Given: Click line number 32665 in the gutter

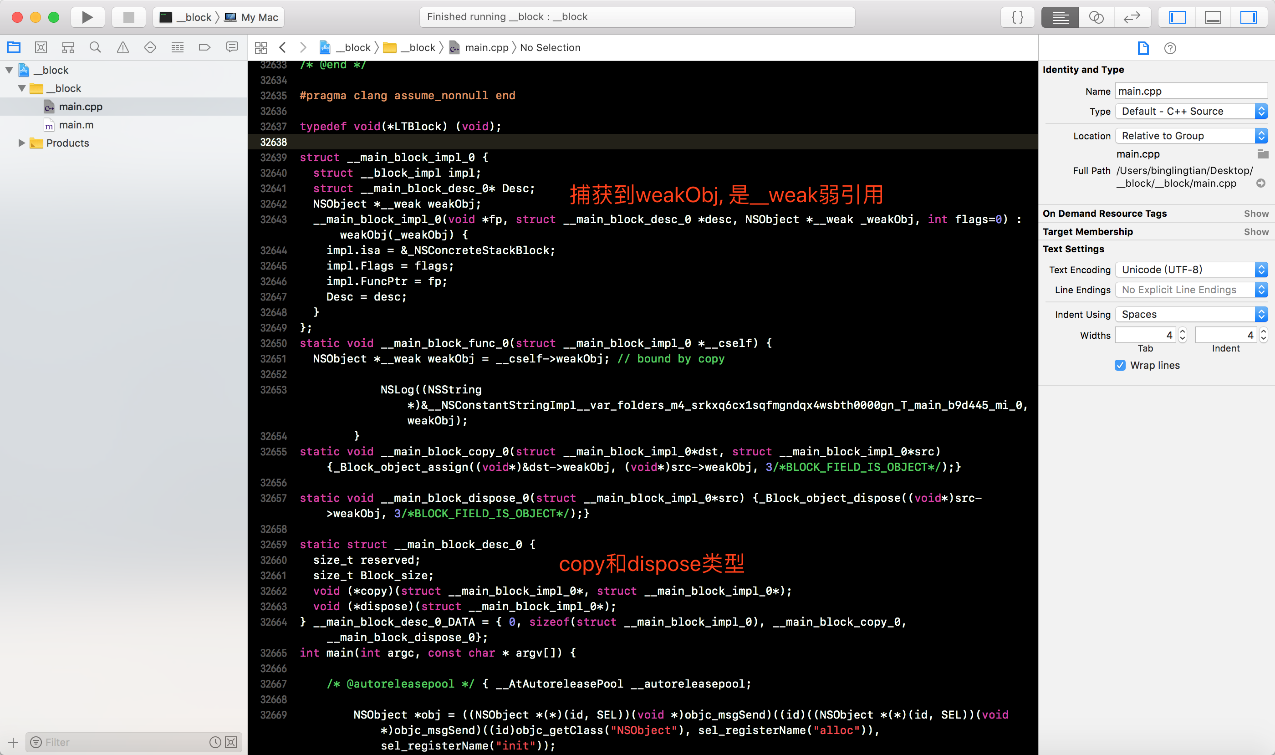Looking at the screenshot, I should [x=274, y=653].
